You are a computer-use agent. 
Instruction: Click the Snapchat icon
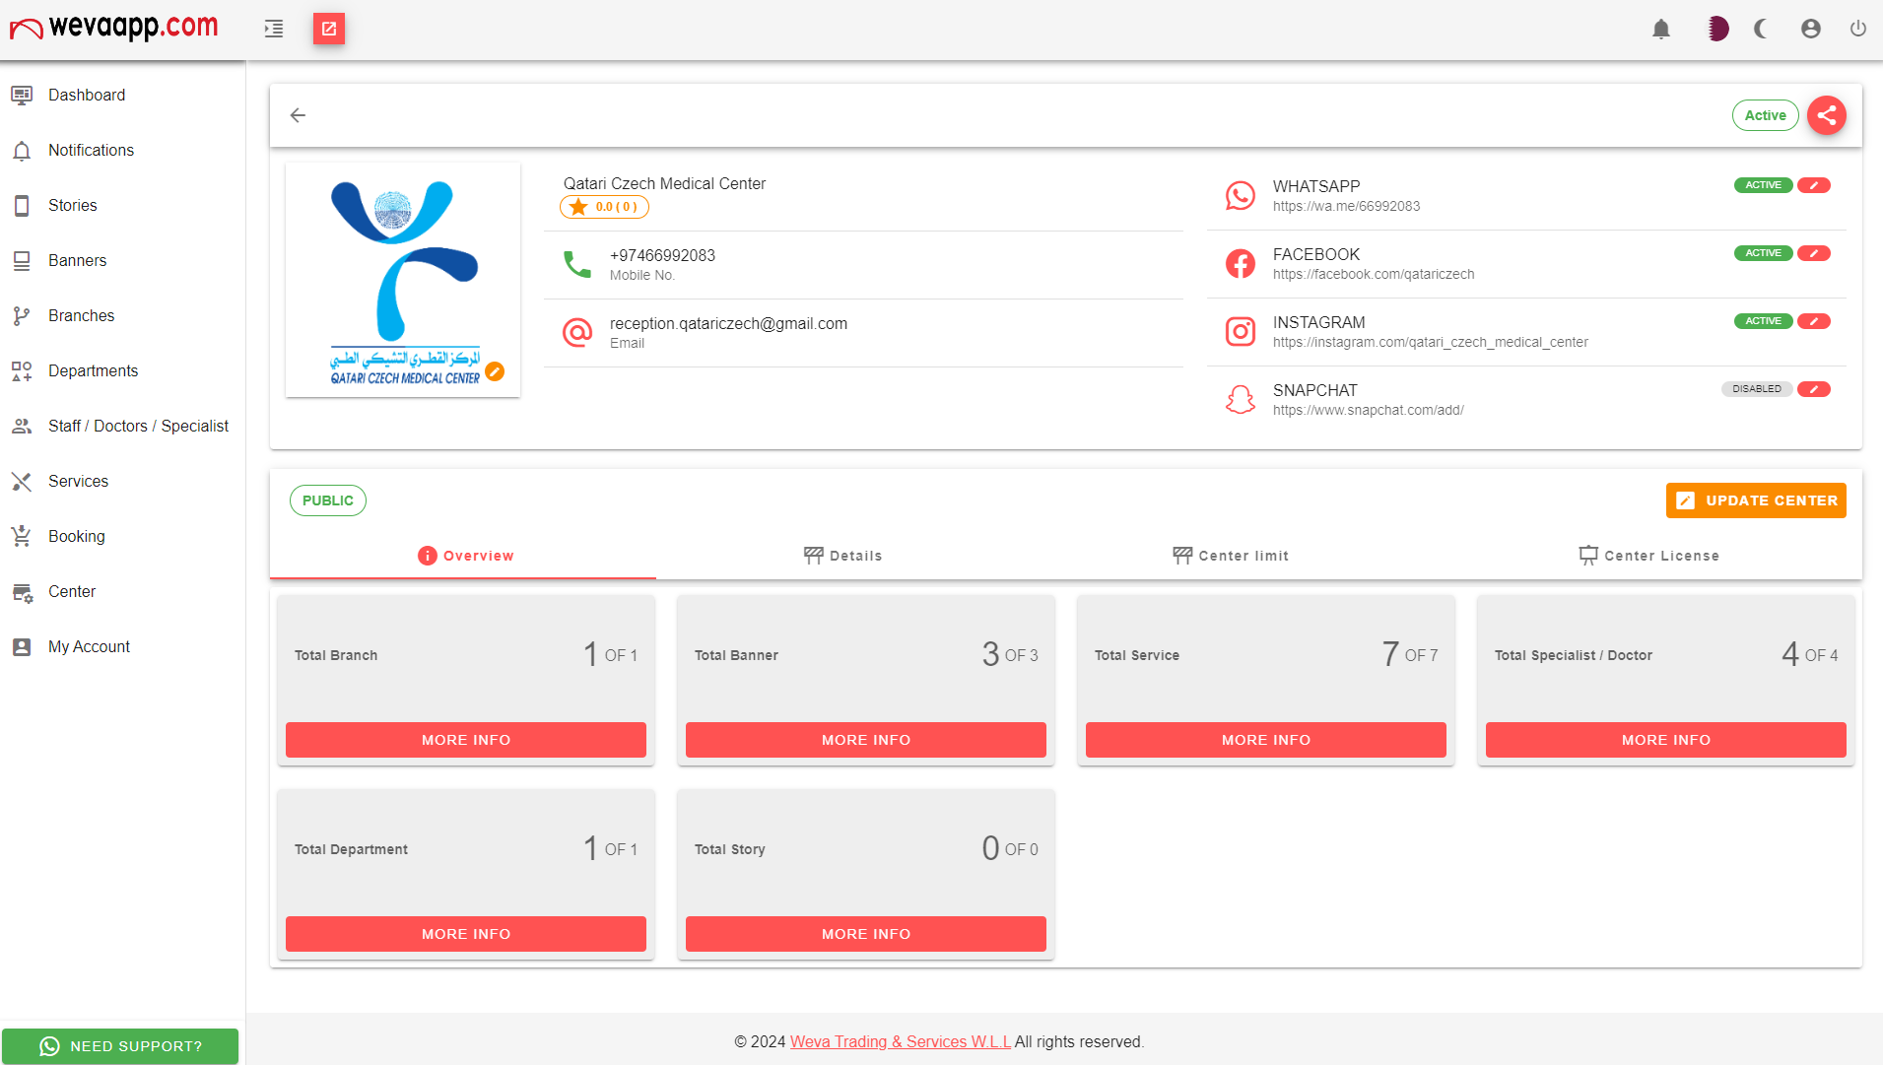tap(1241, 399)
